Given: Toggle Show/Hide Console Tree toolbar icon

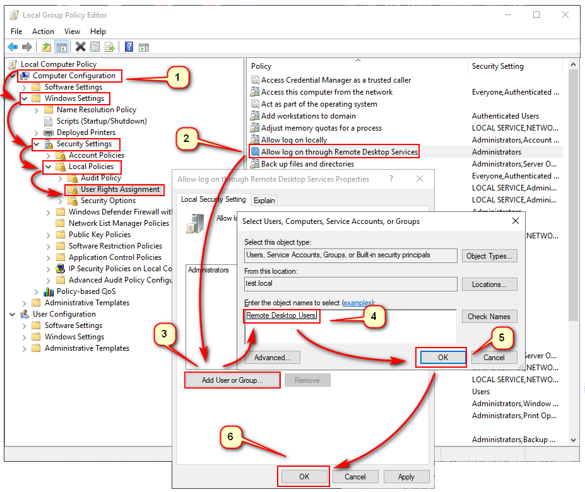Looking at the screenshot, I should 61,47.
